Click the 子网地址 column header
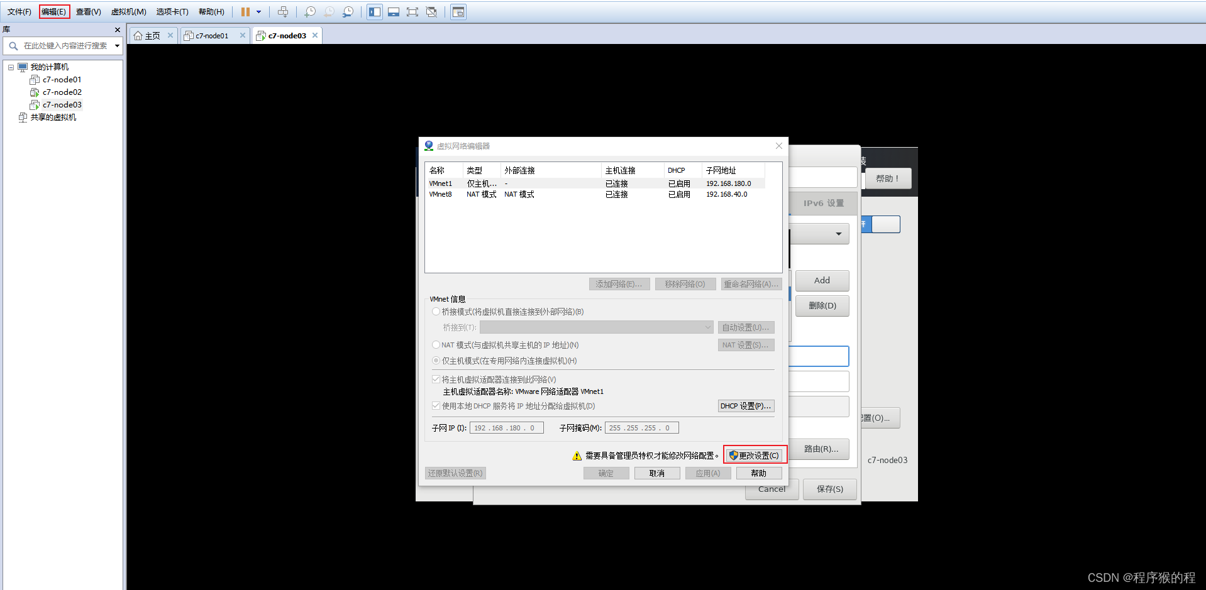 pyautogui.click(x=733, y=170)
